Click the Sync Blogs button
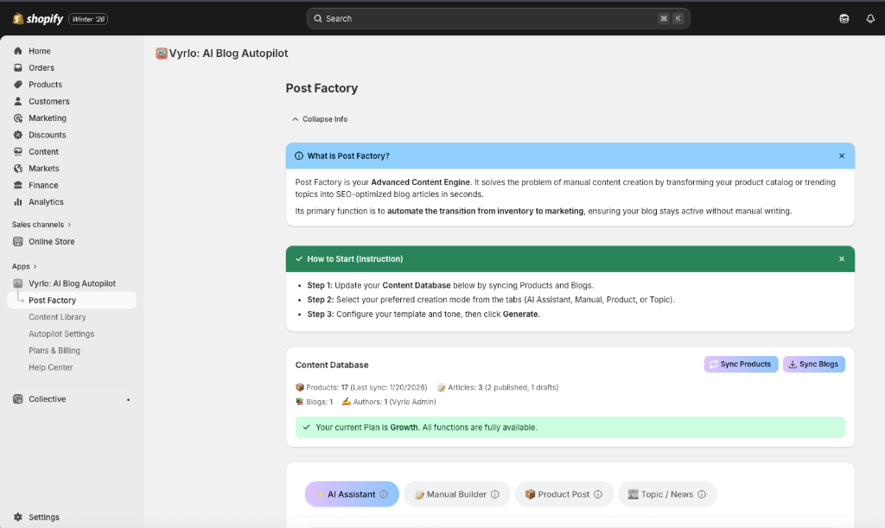 [813, 365]
